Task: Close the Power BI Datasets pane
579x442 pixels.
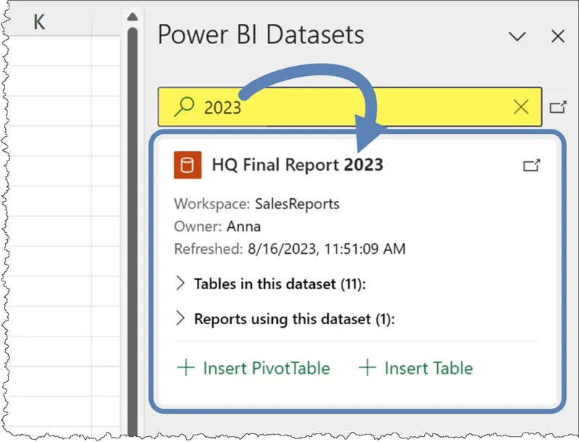Action: pyautogui.click(x=557, y=36)
